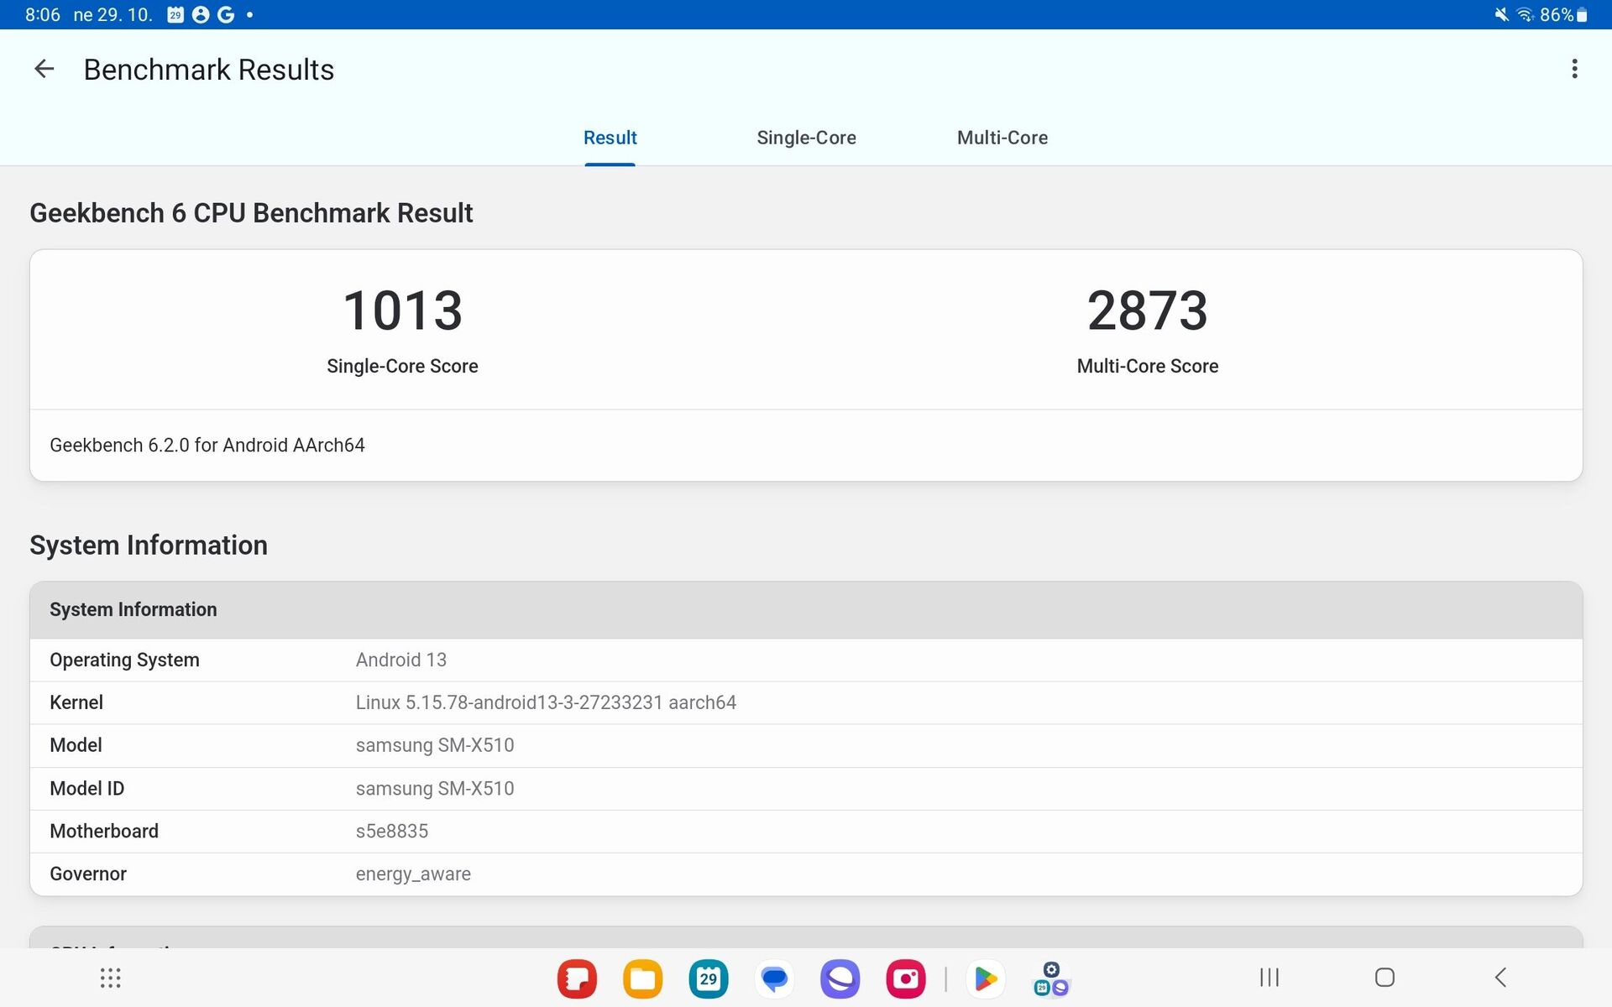
Task: Open the recent apps group icon
Action: tap(1051, 978)
